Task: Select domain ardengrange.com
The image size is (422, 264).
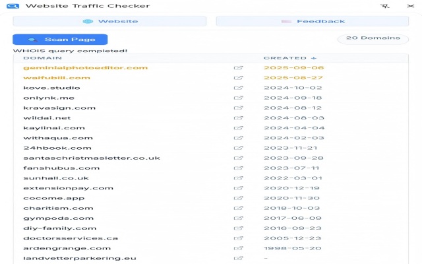Action: 67,248
